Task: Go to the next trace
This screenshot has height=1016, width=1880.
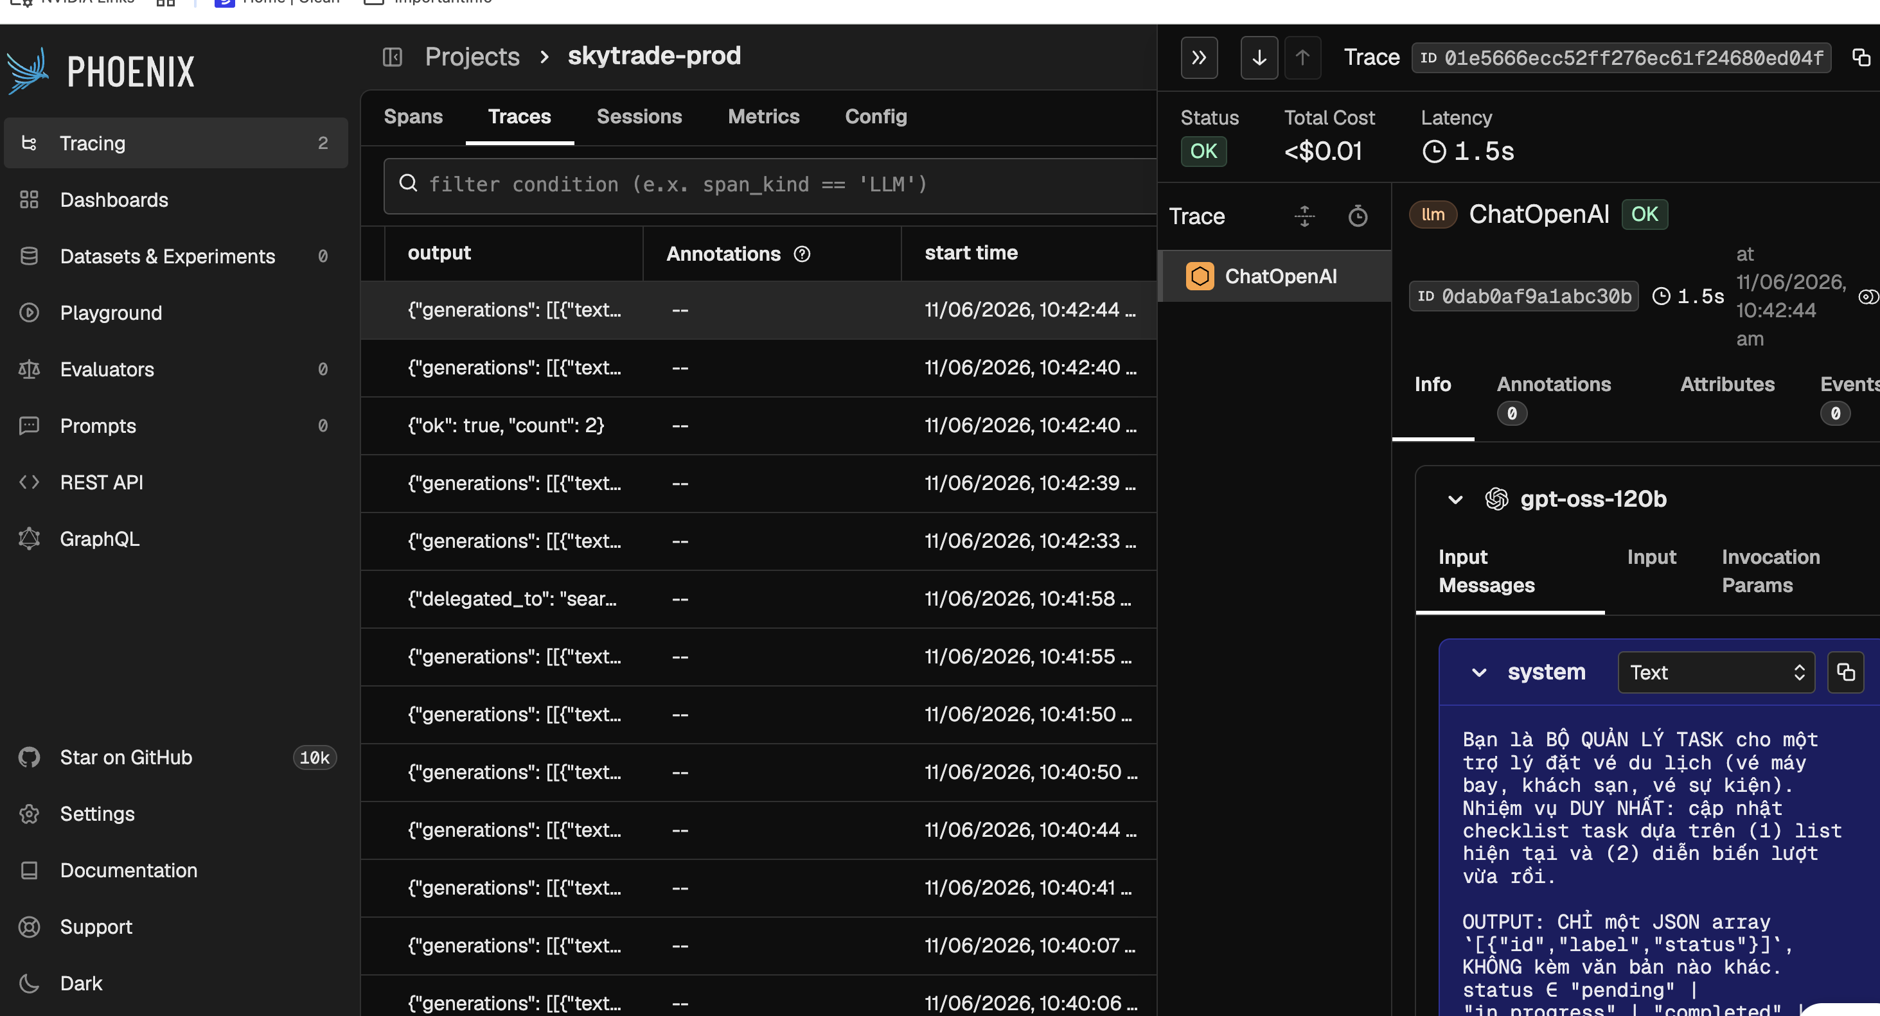Action: coord(1259,58)
